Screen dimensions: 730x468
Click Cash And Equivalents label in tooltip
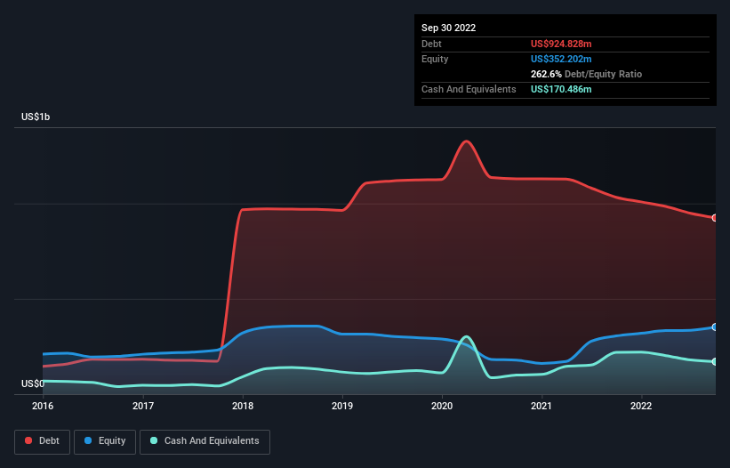pyautogui.click(x=469, y=89)
